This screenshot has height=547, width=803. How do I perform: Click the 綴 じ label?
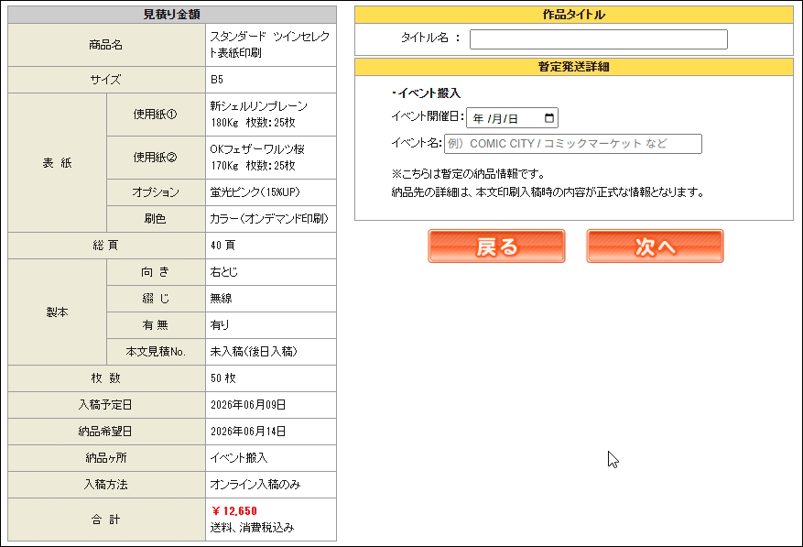click(x=156, y=299)
